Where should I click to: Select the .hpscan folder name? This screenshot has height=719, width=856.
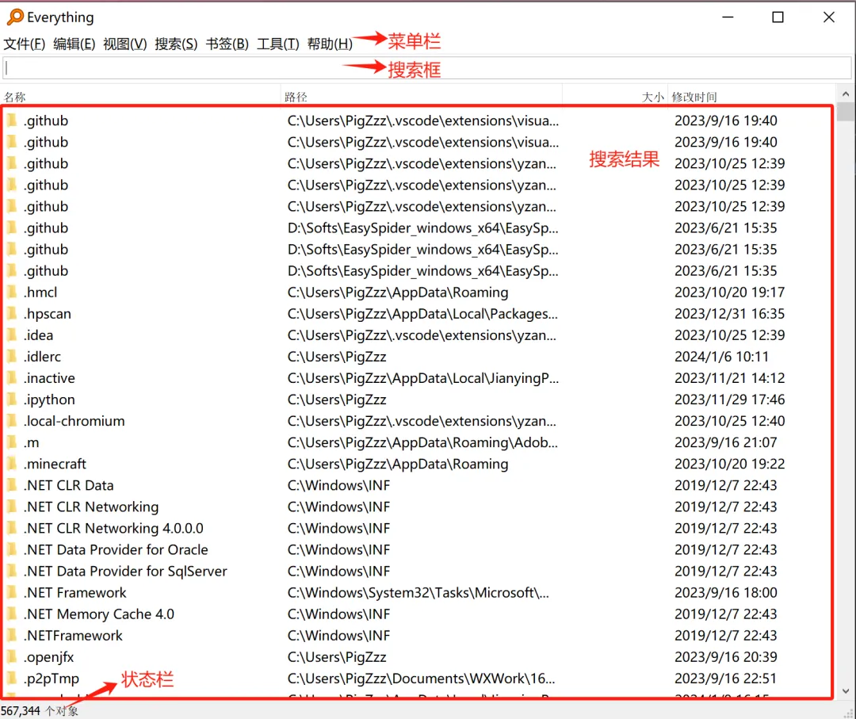coord(48,314)
